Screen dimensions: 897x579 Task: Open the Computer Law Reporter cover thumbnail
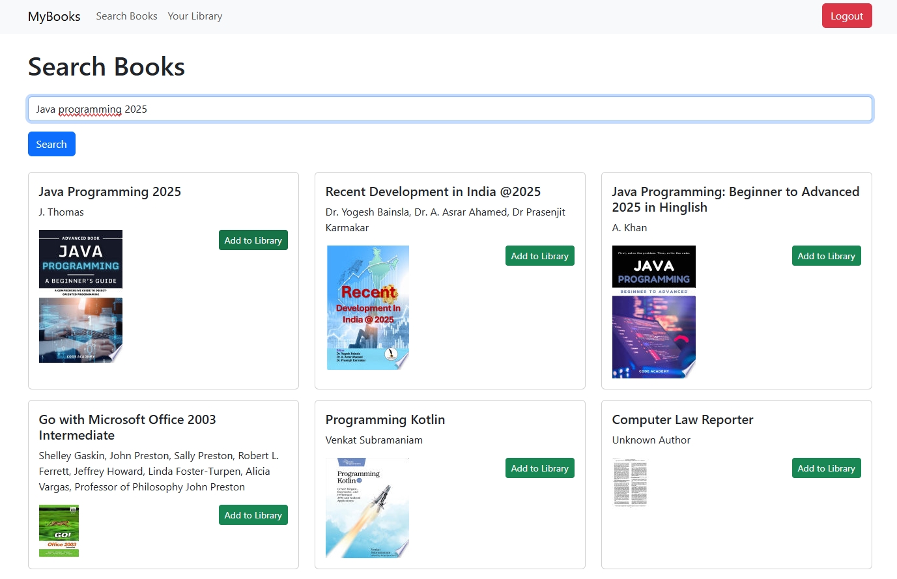[630, 483]
